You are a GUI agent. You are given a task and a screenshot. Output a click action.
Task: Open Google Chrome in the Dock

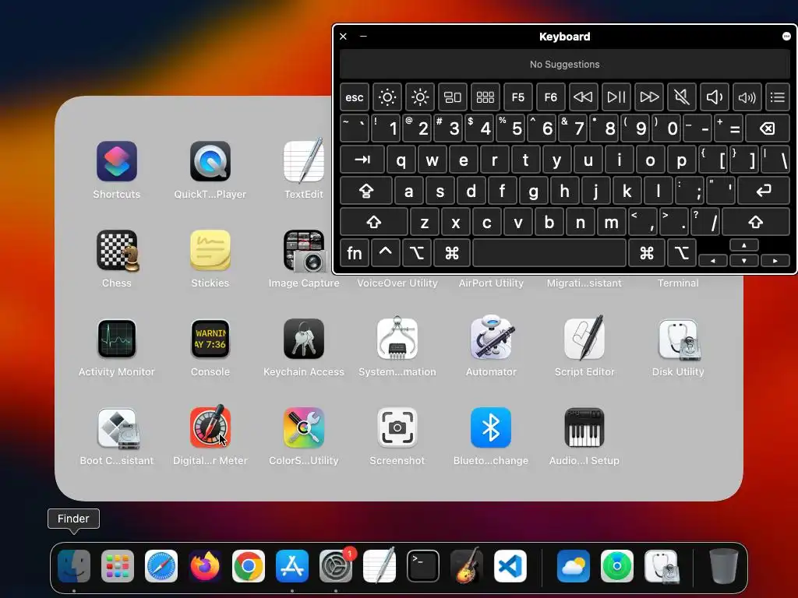coord(249,566)
